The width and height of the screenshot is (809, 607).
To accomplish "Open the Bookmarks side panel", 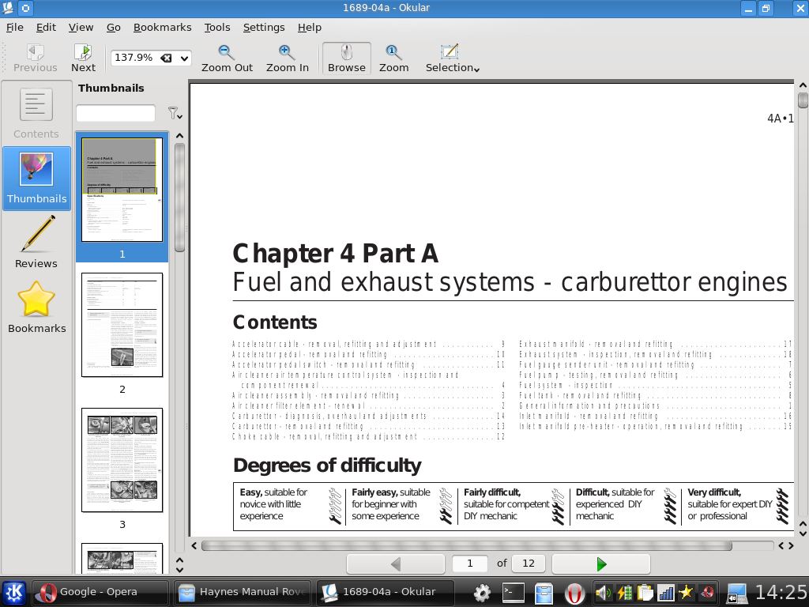I will click(x=36, y=307).
